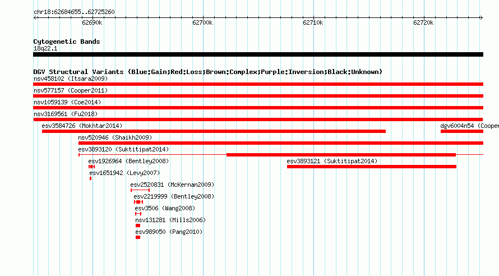
Task: Click the 62700k ruler tick label
Action: (202, 22)
